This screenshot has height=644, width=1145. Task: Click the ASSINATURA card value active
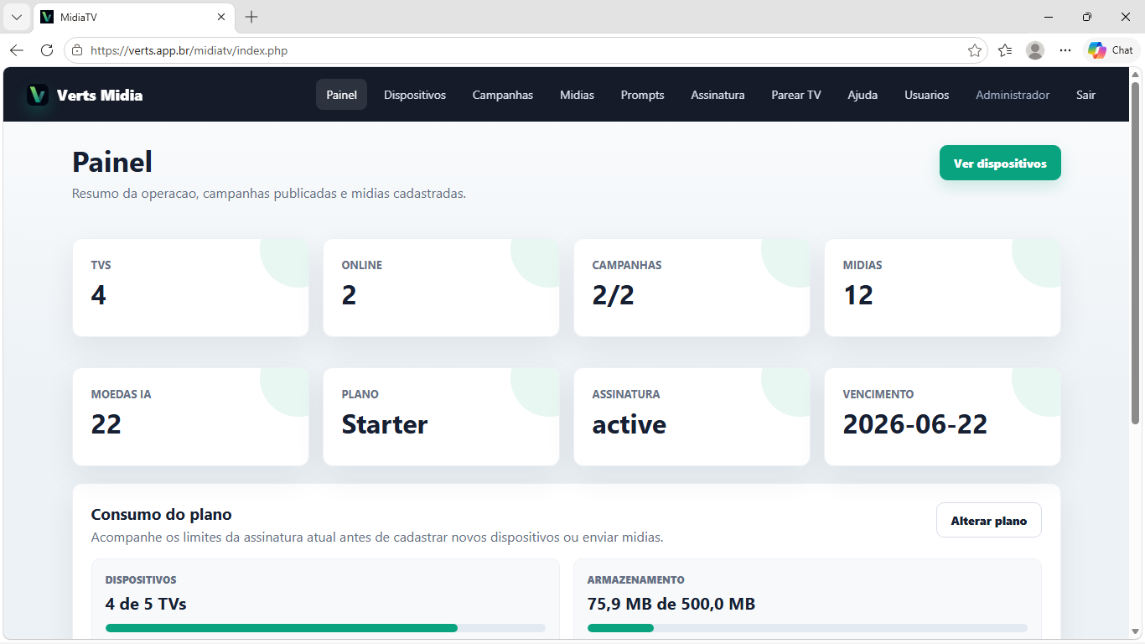pos(629,424)
